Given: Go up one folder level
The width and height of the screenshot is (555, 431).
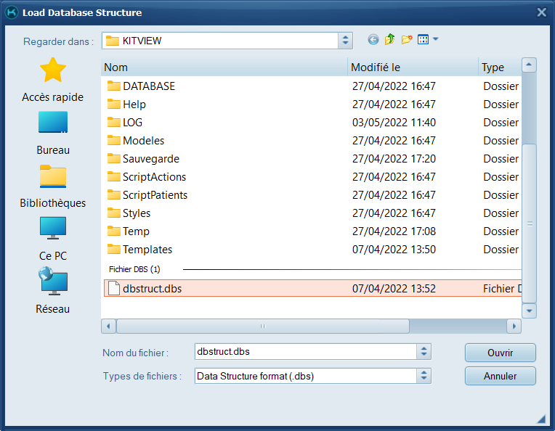Looking at the screenshot, I should point(390,40).
